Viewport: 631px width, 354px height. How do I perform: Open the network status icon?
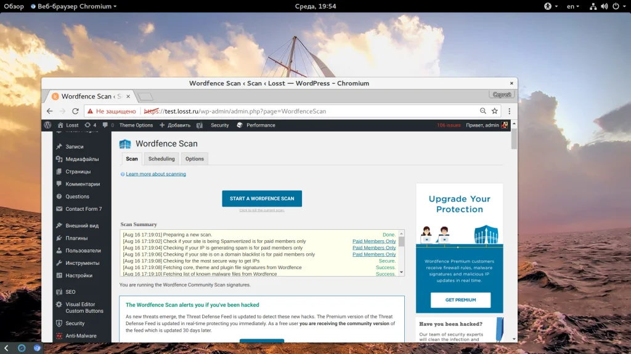[593, 6]
